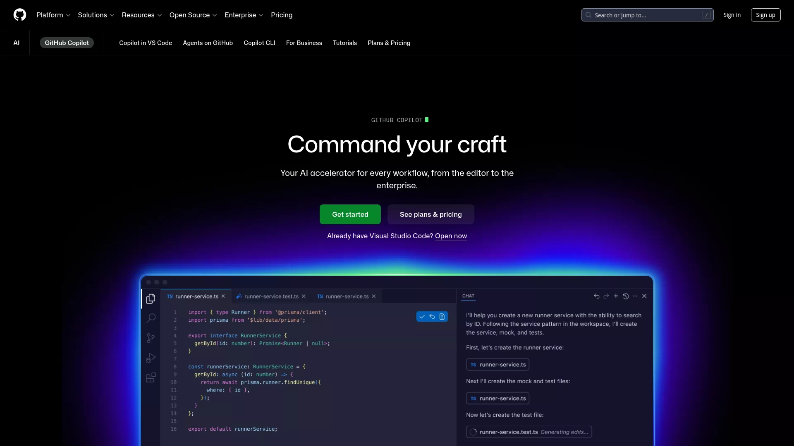
Task: Click the GitHub Octocat logo
Action: point(20,15)
